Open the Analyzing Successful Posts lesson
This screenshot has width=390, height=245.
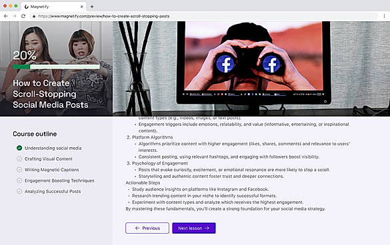[x=53, y=191]
